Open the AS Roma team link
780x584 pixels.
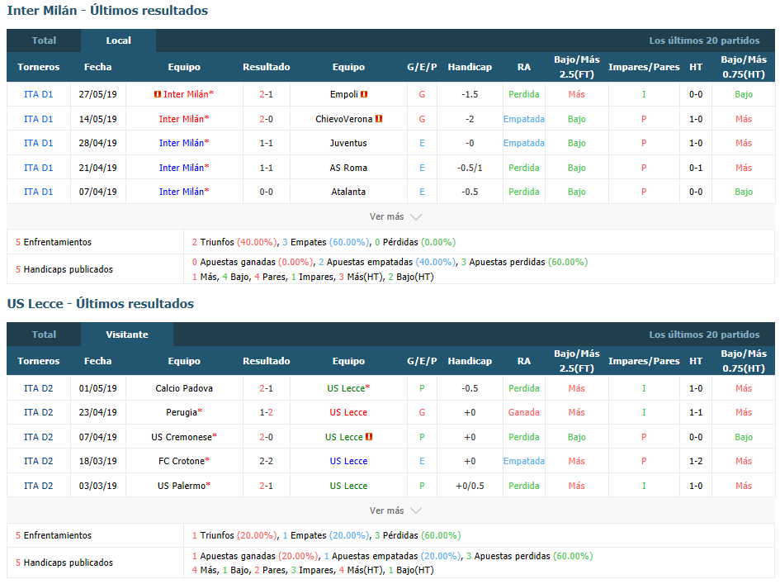pos(348,168)
